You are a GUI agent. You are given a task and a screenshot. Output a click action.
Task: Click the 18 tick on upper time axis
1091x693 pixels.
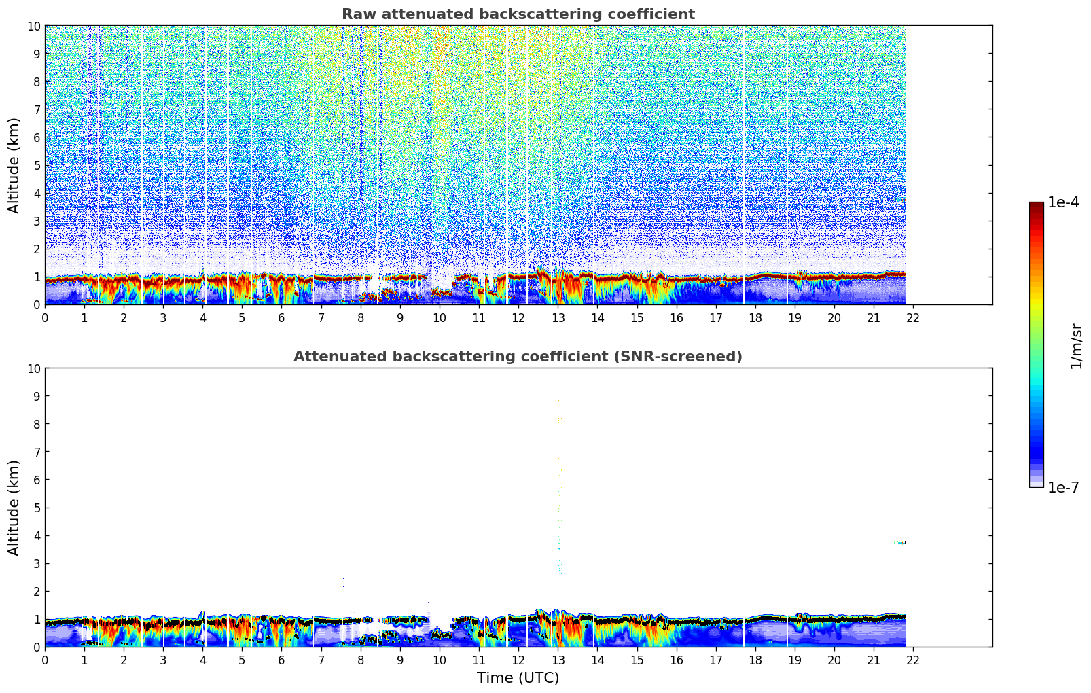[x=755, y=318]
